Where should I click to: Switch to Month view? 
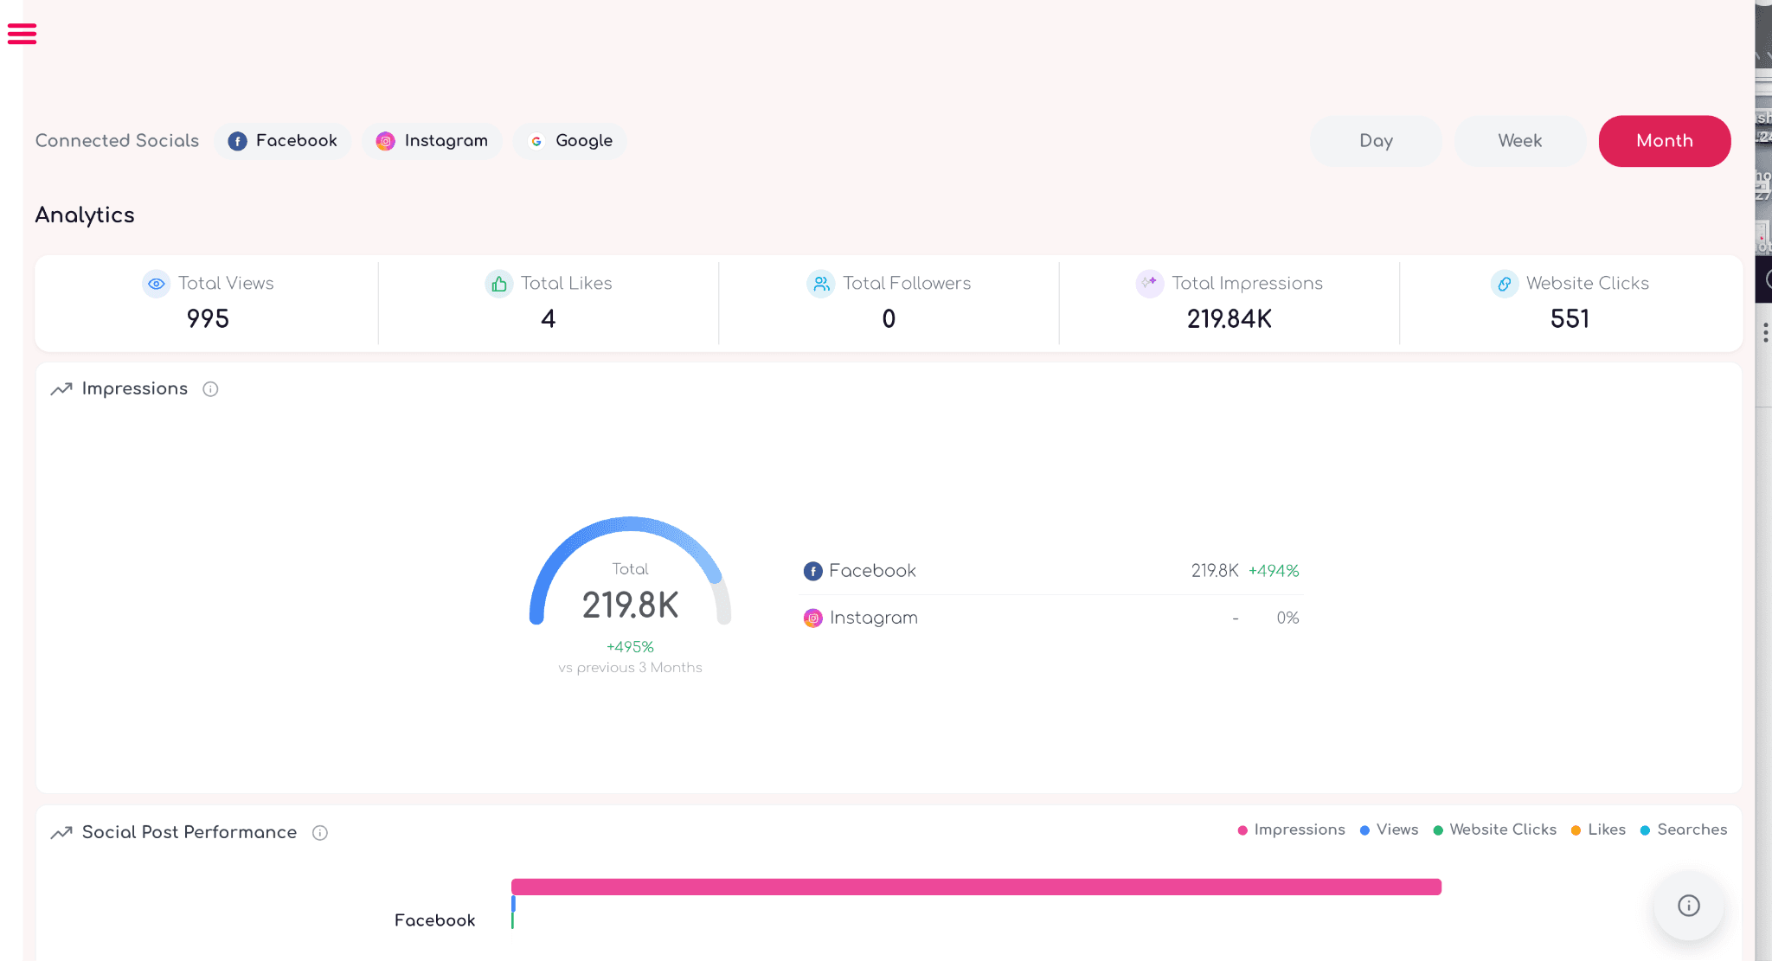pos(1665,141)
